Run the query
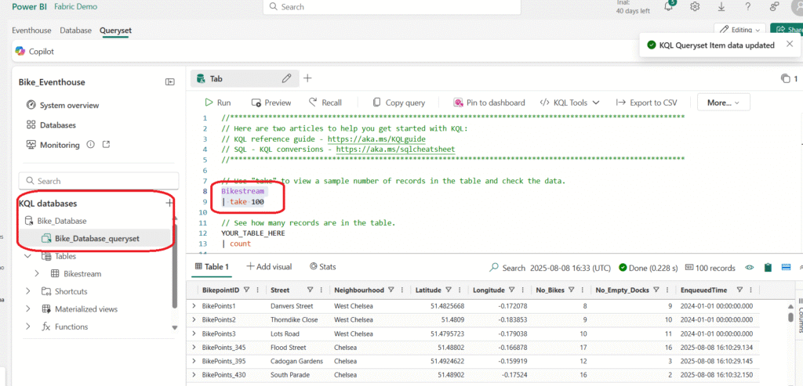Image resolution: width=803 pixels, height=386 pixels. click(x=218, y=103)
